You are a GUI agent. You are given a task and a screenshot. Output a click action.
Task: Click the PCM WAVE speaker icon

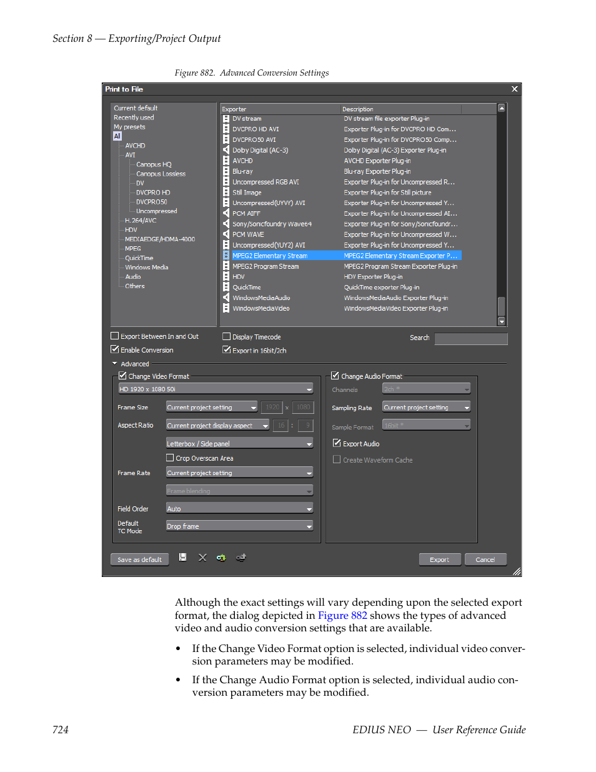coord(226,234)
